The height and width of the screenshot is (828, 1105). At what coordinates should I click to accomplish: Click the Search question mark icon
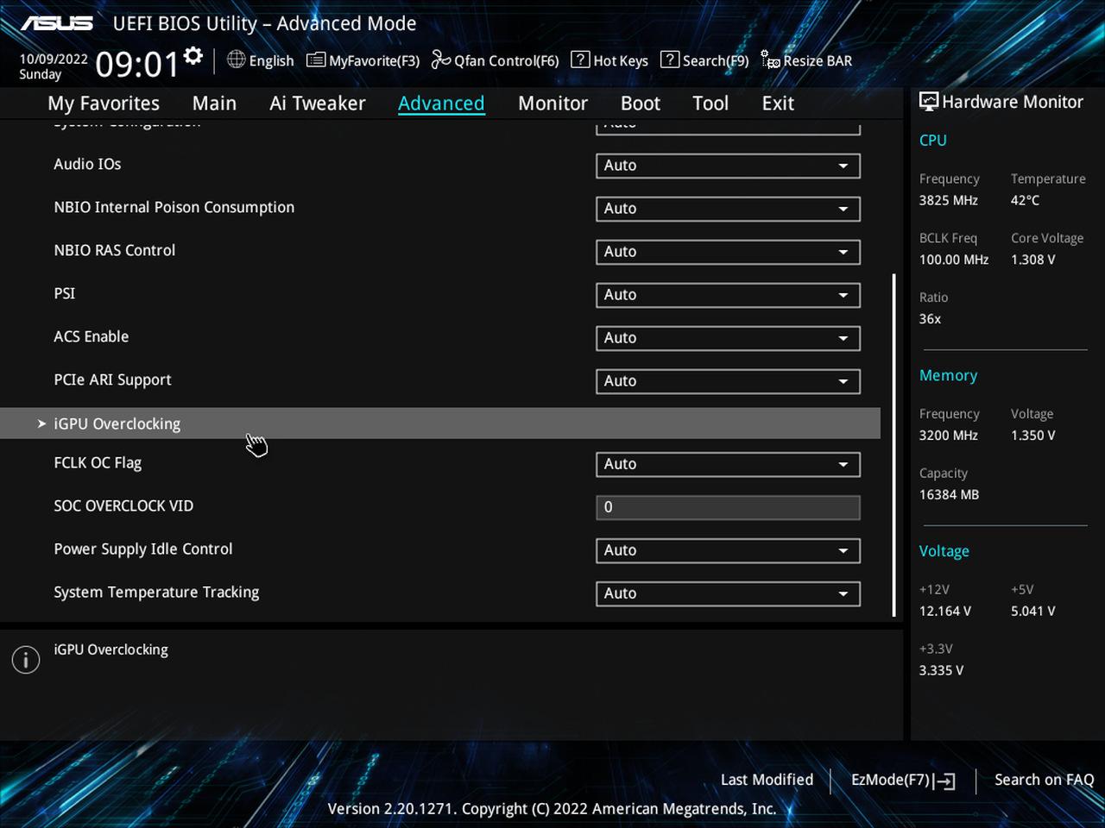click(669, 60)
